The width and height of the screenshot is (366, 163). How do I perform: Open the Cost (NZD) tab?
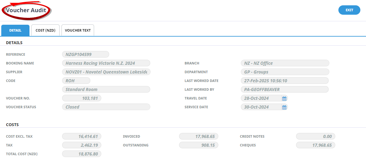45,30
